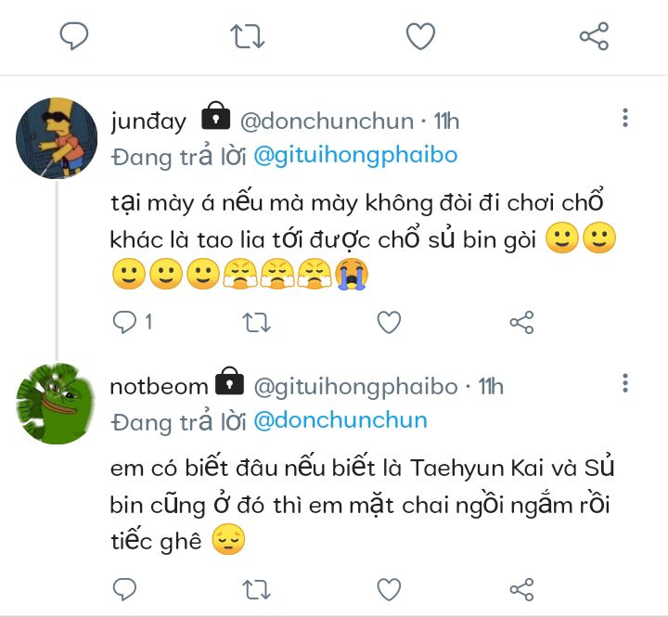Like junđay's reply tweet
The image size is (668, 617).
click(x=389, y=322)
